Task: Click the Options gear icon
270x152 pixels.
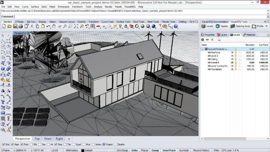Action: [165, 26]
